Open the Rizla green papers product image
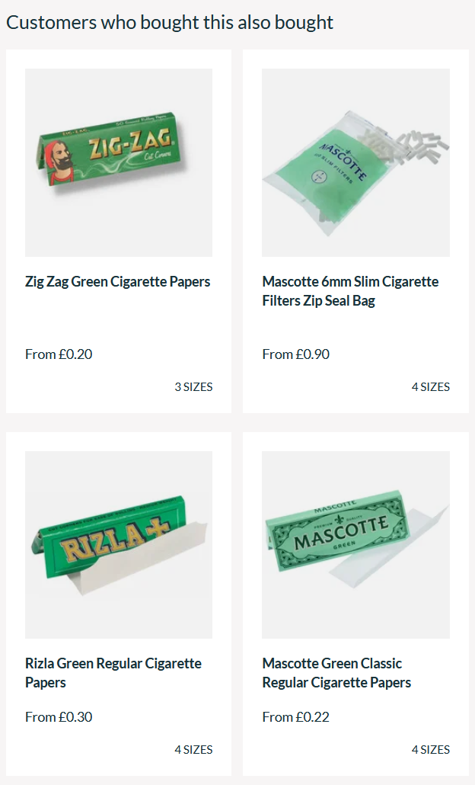This screenshot has width=475, height=785. 119,545
